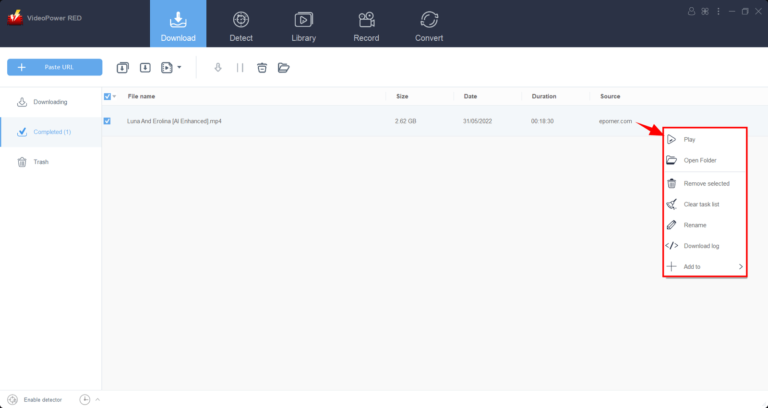The width and height of the screenshot is (768, 408).
Task: Click the pause downloads icon
Action: coord(240,68)
